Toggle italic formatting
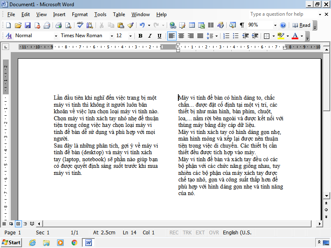The image size is (331, 248). coord(150,36)
